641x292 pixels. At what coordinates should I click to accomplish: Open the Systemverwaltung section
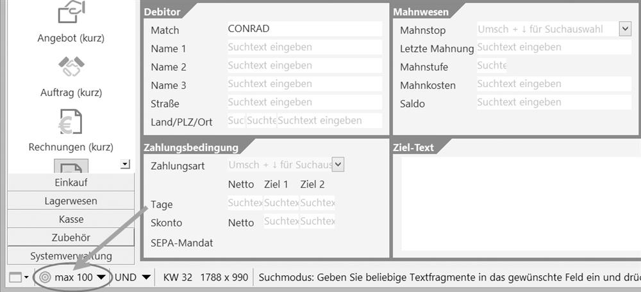(71, 256)
